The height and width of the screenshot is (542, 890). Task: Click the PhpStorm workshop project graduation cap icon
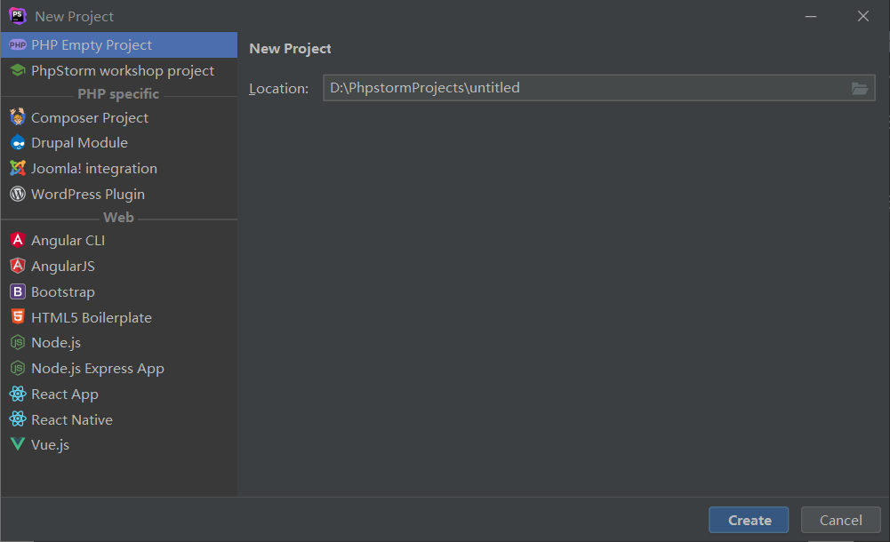click(x=18, y=70)
